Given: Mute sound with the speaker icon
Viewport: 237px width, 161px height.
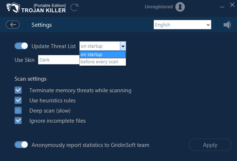Looking at the screenshot, I should [x=227, y=25].
